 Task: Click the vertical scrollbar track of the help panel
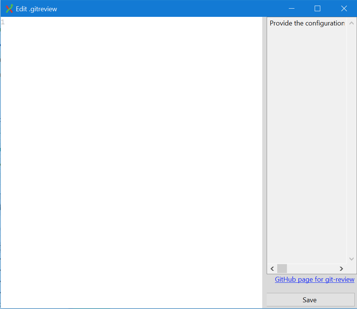351,150
